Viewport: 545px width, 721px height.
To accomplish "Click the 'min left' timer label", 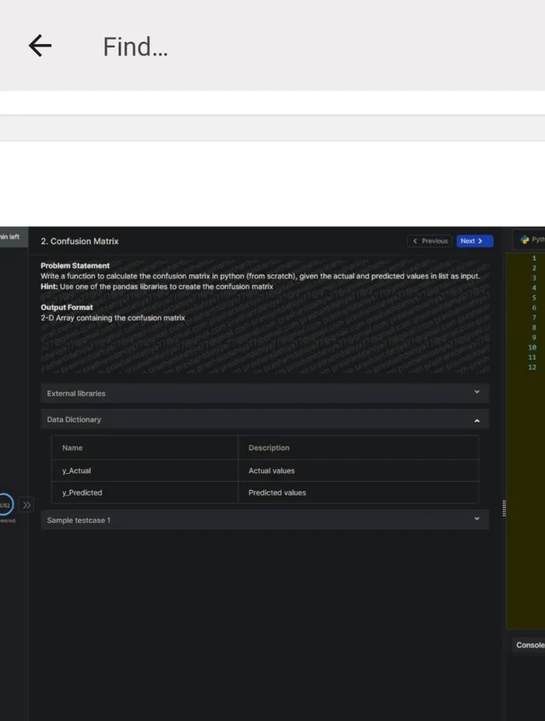I will 10,237.
